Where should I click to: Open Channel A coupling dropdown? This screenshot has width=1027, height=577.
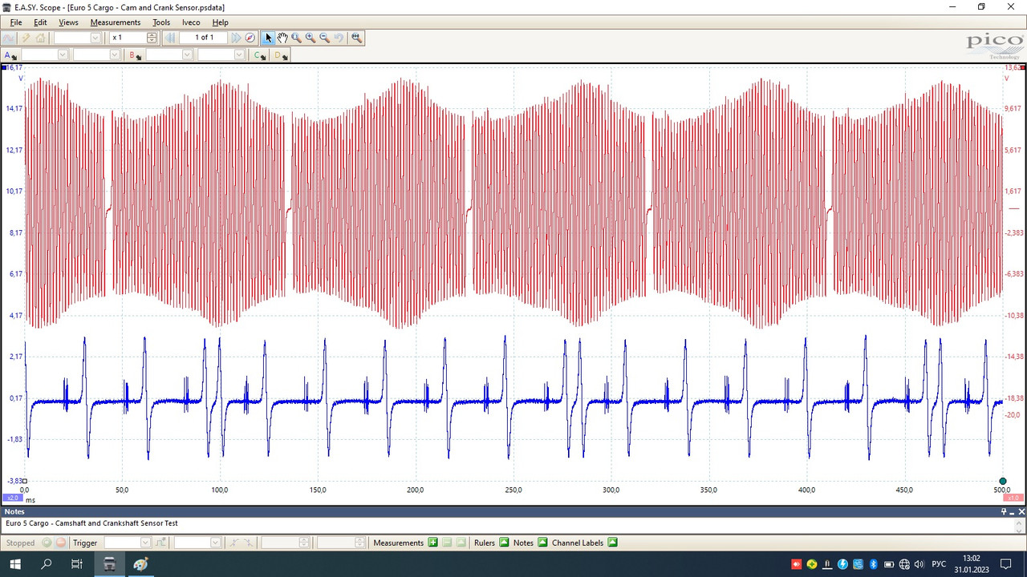click(x=114, y=55)
